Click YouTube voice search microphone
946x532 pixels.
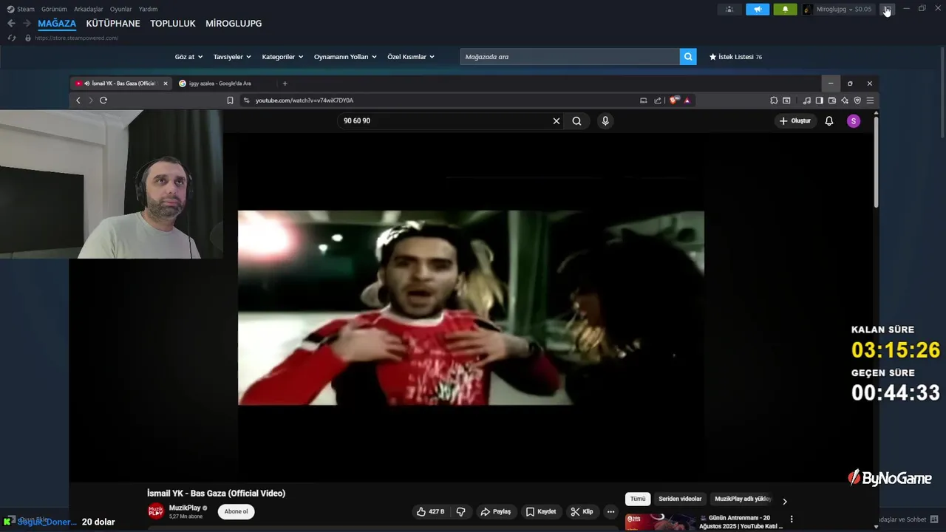pos(605,121)
